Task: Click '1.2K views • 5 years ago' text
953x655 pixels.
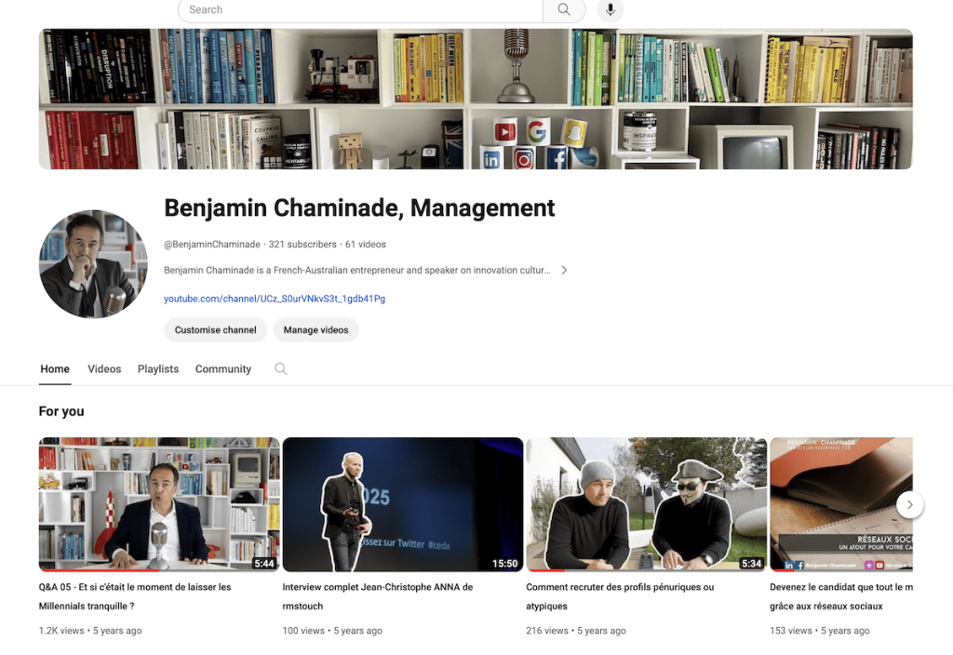Action: pyautogui.click(x=90, y=631)
